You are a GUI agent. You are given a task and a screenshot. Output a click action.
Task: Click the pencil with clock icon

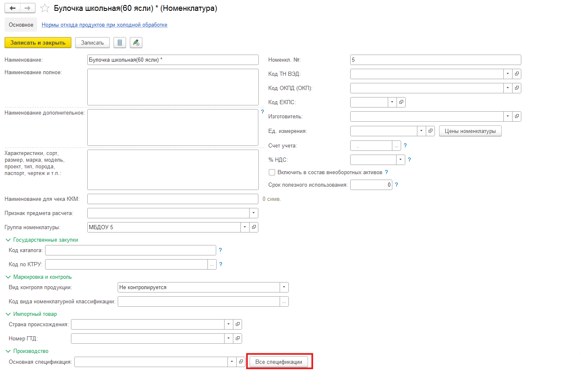[x=136, y=42]
